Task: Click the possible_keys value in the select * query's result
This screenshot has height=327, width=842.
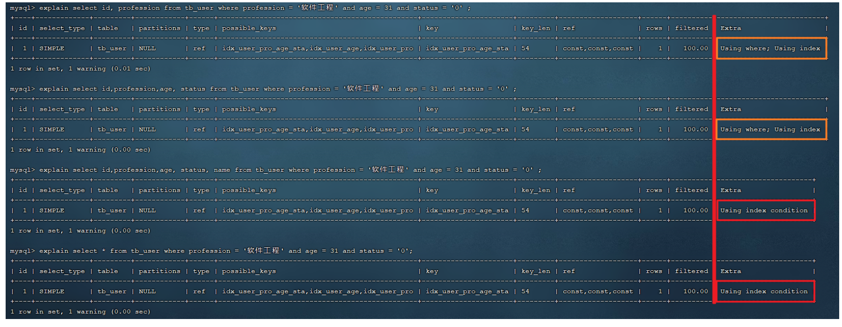Action: click(x=318, y=291)
